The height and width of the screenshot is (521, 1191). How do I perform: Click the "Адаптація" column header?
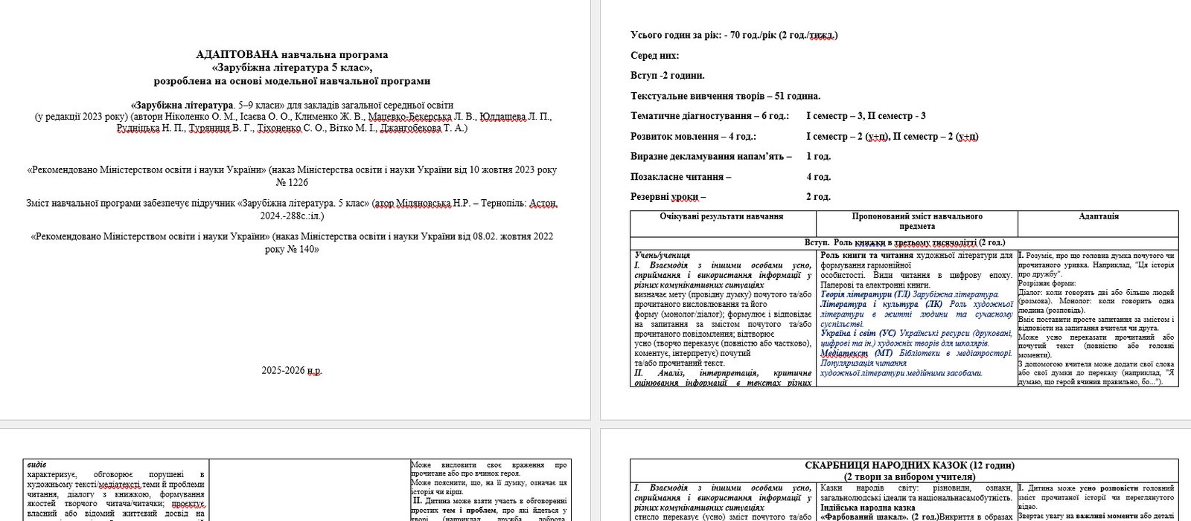click(x=1098, y=217)
